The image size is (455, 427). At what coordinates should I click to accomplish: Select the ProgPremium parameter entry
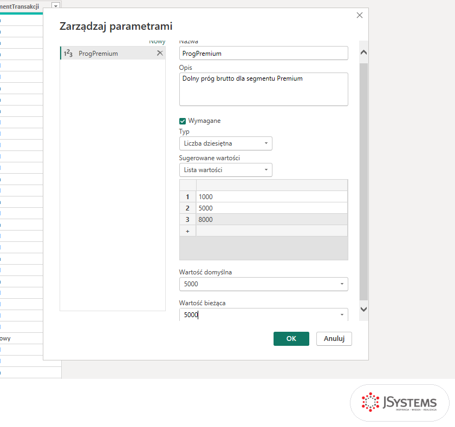113,54
